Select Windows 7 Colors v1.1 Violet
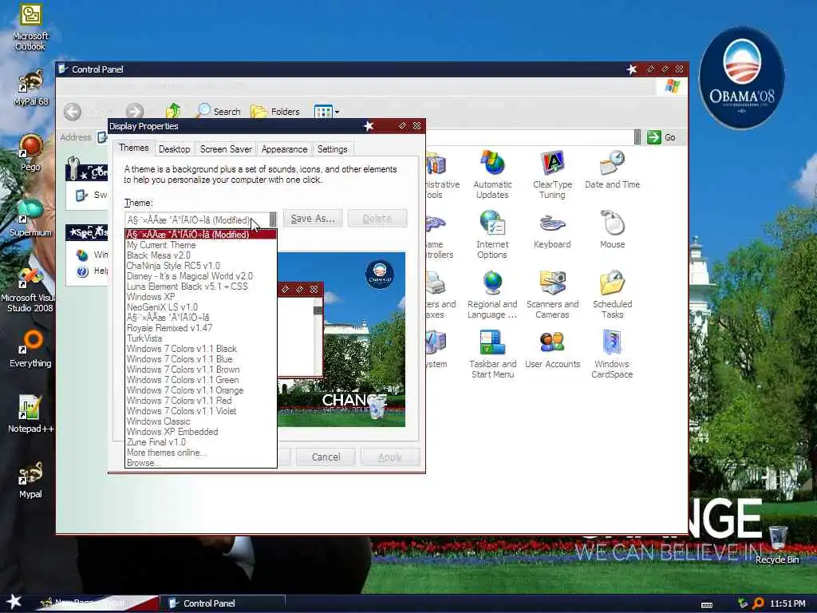The image size is (817, 613). tap(200, 411)
